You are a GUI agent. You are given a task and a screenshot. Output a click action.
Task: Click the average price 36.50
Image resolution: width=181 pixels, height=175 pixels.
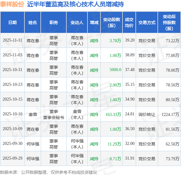(x=130, y=129)
